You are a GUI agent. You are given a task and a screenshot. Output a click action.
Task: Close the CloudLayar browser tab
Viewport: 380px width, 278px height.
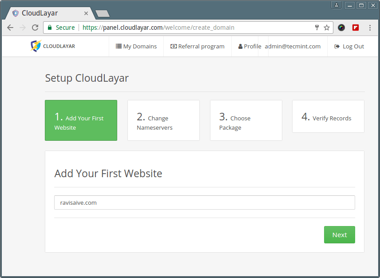[86, 13]
